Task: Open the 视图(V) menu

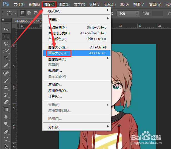Action: 139,4
